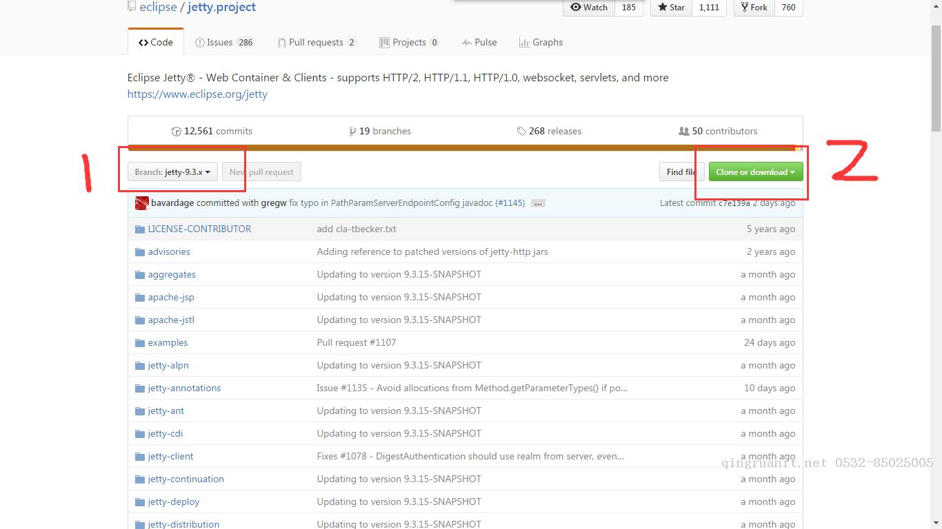
Task: Click the jetty-continuation folder icon
Action: 140,479
